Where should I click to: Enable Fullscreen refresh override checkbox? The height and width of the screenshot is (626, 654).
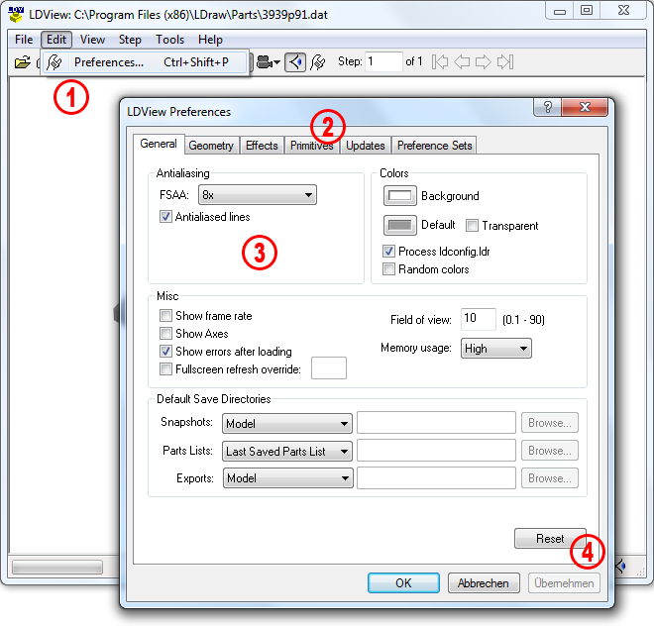[165, 369]
